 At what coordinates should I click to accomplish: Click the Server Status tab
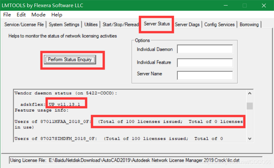coord(157,24)
